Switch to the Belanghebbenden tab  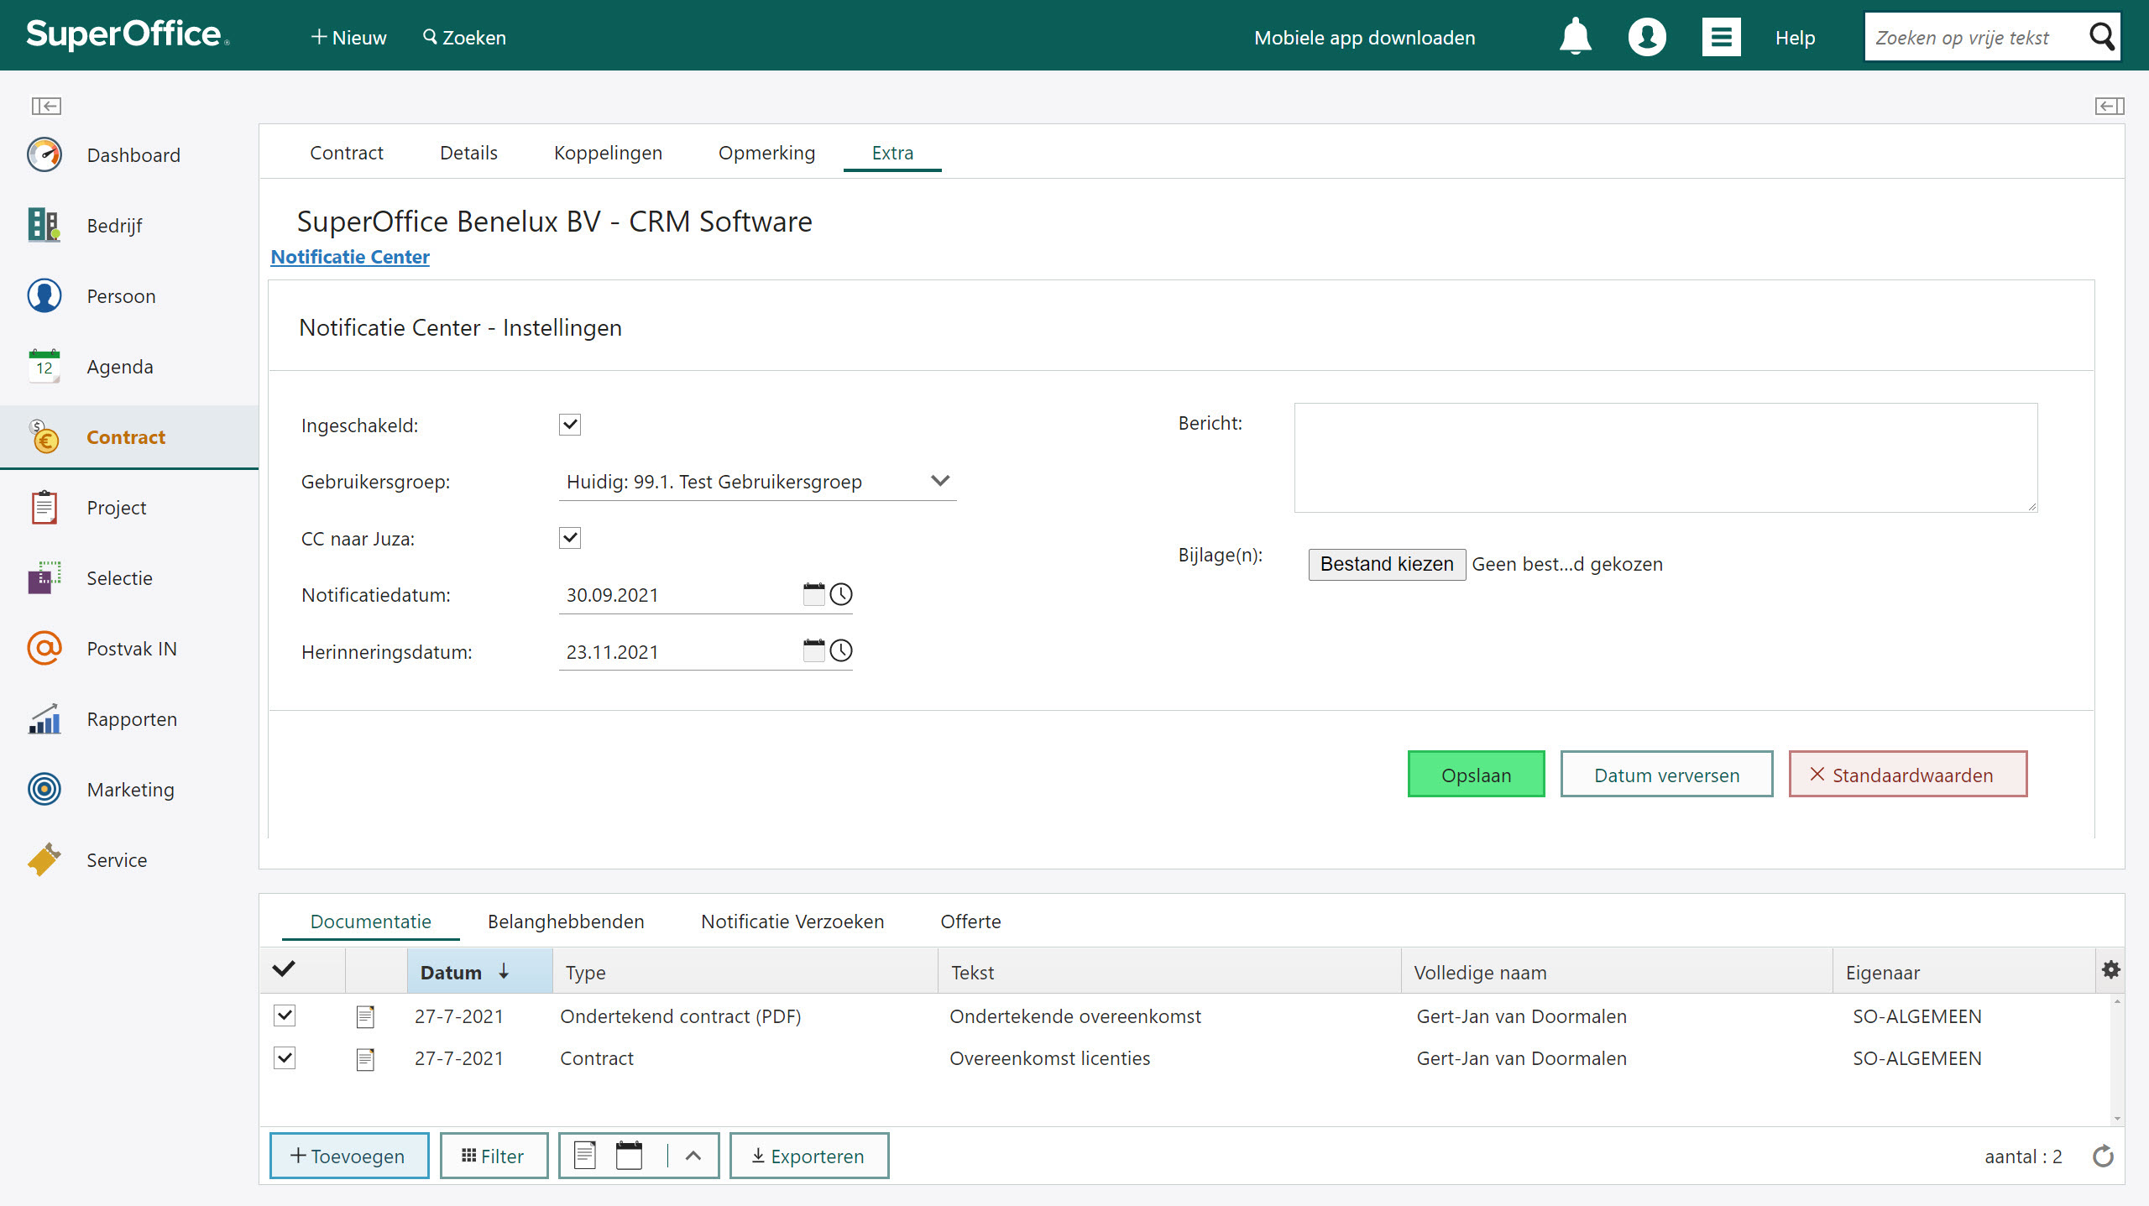click(x=566, y=921)
